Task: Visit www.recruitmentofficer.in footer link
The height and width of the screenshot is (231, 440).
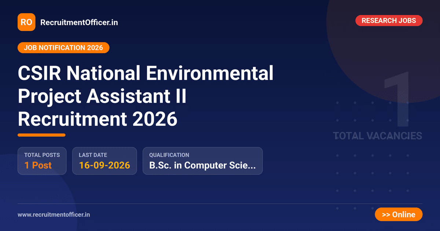Action: tap(54, 214)
